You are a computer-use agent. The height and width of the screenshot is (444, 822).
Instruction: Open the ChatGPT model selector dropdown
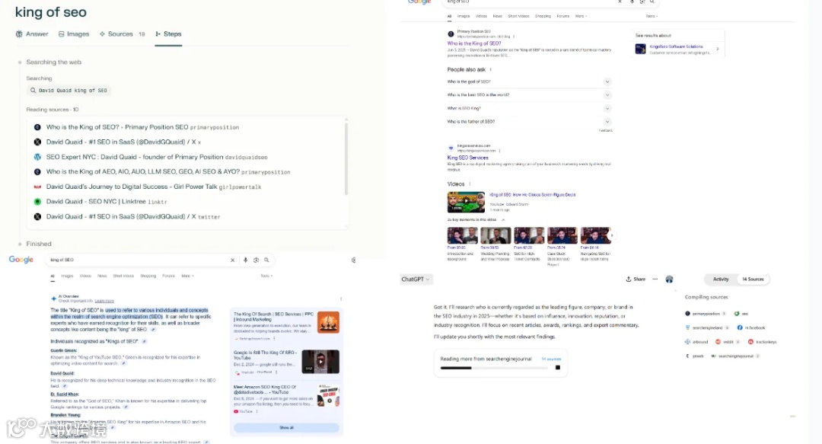click(416, 279)
